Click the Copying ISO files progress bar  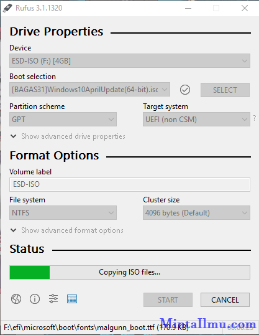pyautogui.click(x=130, y=272)
